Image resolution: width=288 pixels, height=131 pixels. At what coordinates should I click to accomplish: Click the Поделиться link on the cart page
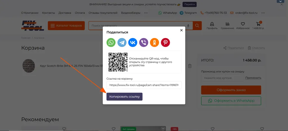[234, 48]
